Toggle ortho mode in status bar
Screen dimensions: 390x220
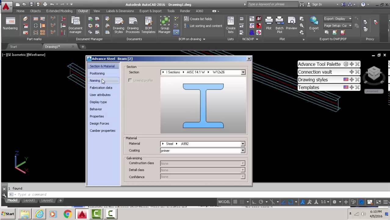pos(254,202)
